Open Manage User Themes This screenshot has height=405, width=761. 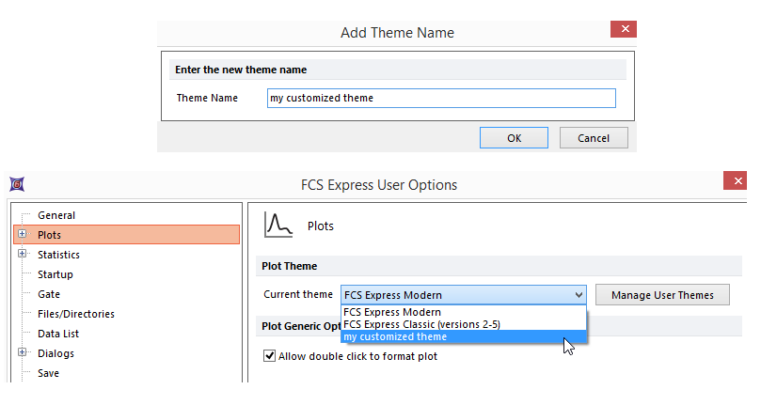(x=662, y=295)
